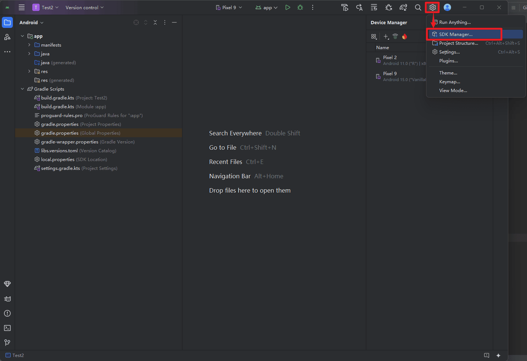Open libs.versions.toml file

tap(59, 151)
